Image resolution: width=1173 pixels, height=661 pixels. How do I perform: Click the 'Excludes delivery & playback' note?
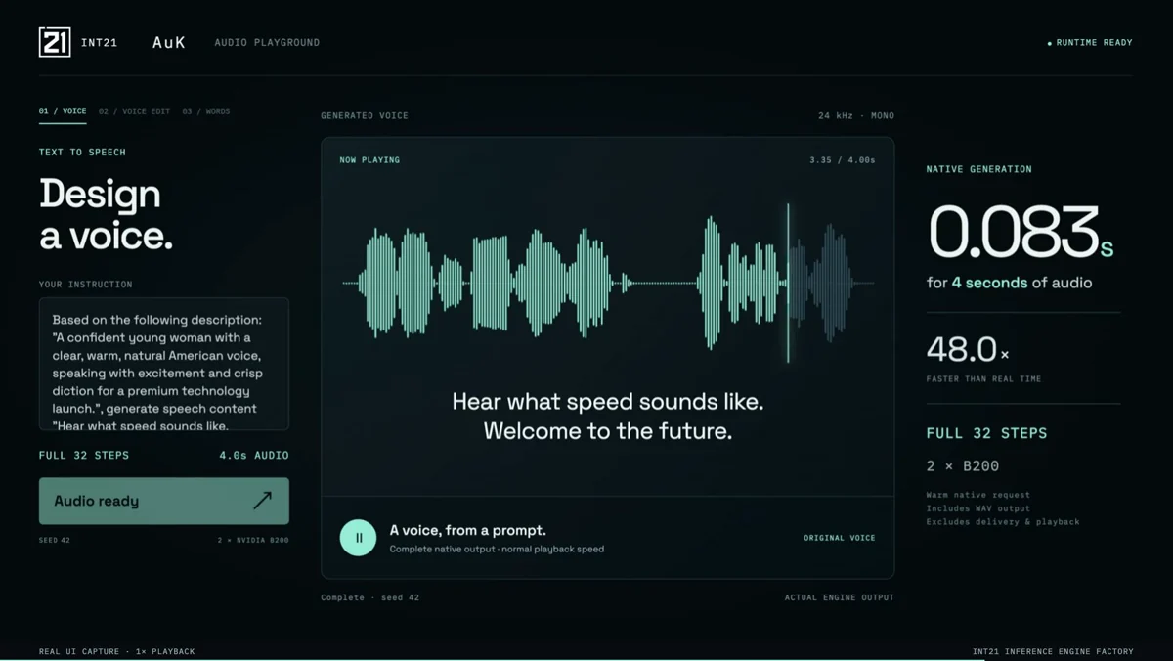(x=1003, y=522)
